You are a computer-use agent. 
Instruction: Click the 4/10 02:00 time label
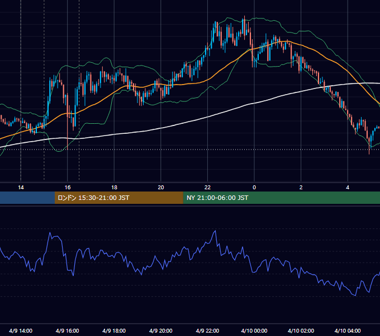pyautogui.click(x=301, y=330)
